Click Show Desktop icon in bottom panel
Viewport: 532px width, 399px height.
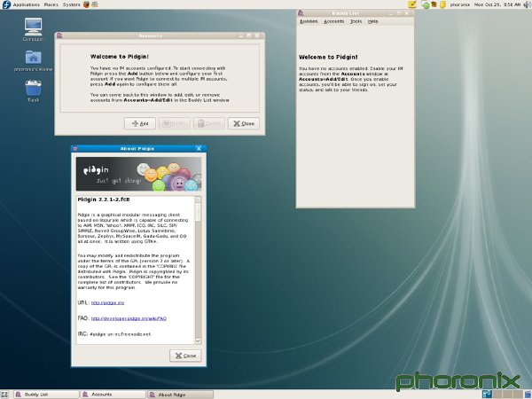(x=4, y=395)
